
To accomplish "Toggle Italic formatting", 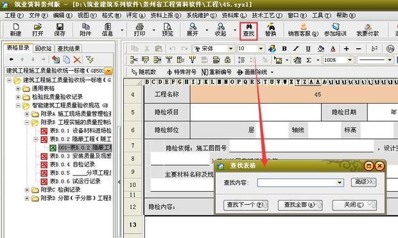I will 296,48.
